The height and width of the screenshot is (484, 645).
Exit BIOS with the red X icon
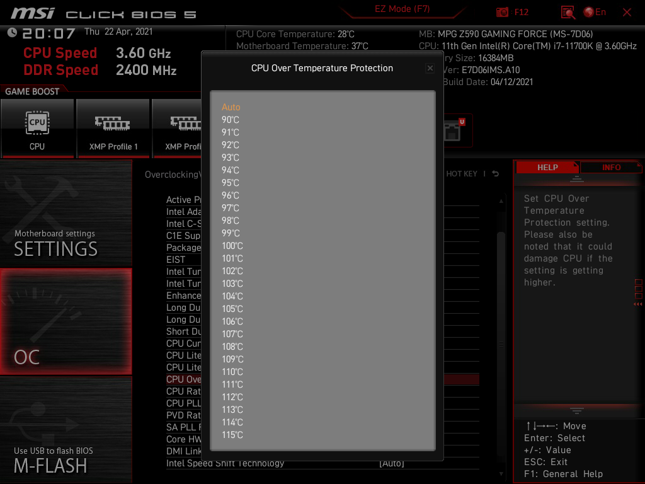pyautogui.click(x=627, y=13)
